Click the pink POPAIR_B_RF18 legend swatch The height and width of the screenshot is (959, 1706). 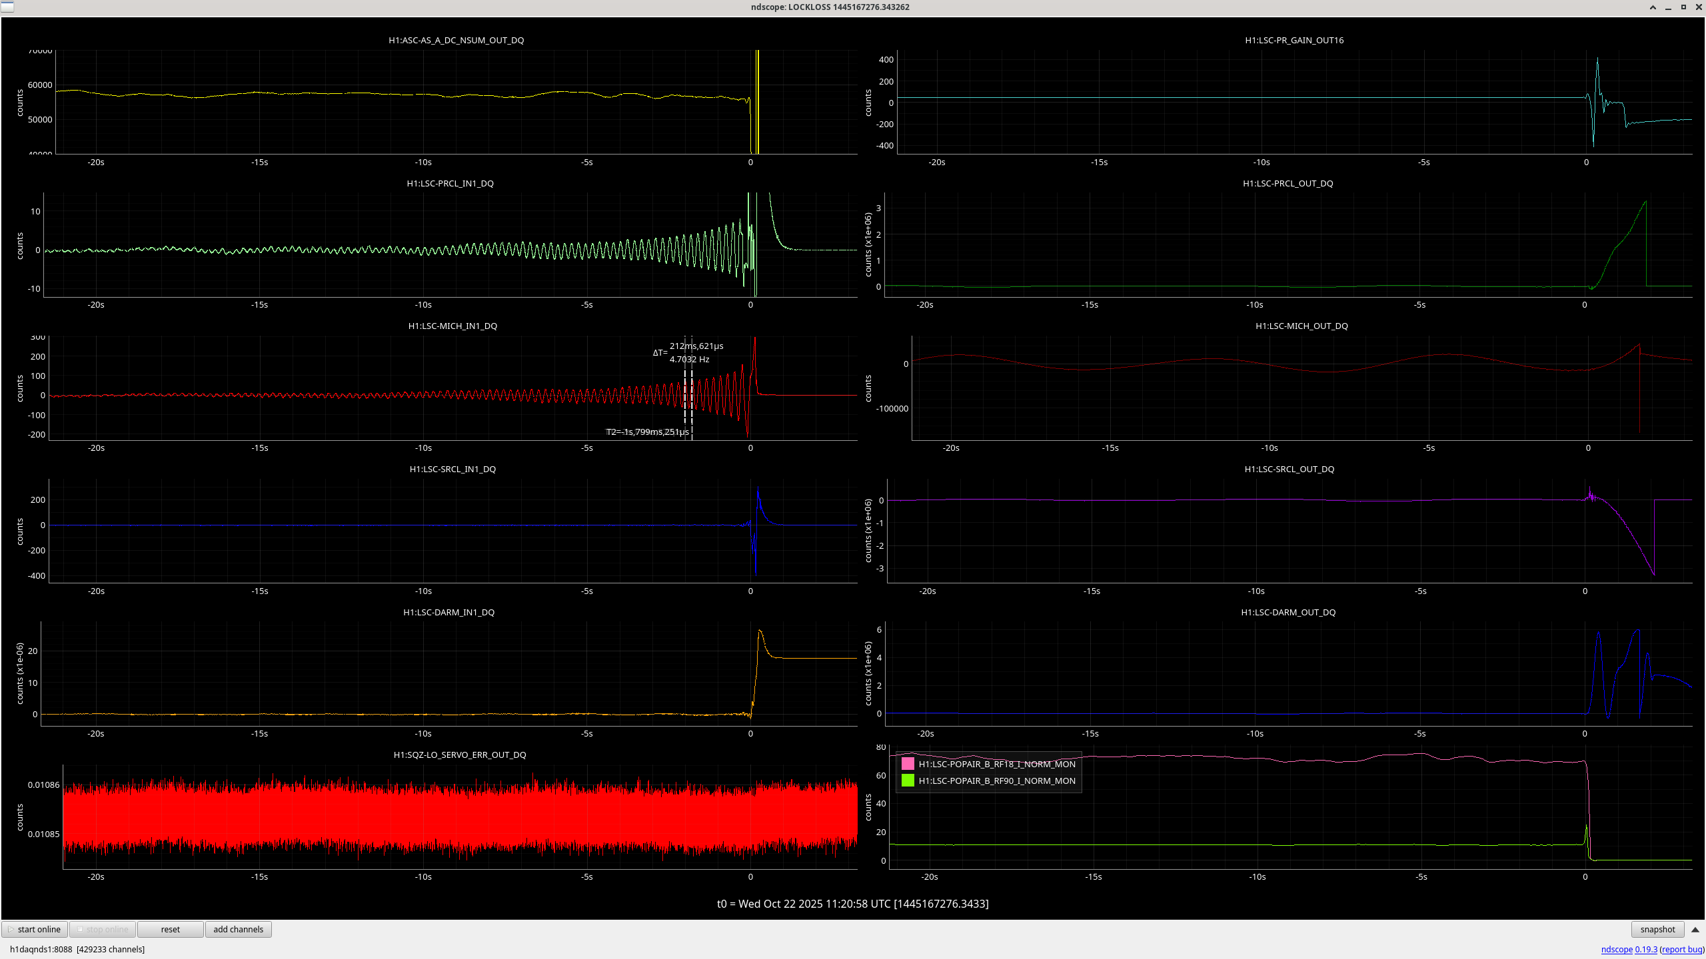tap(908, 764)
